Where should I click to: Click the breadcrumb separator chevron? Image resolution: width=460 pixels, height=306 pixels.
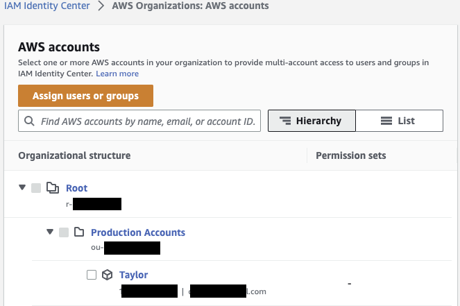pyautogui.click(x=101, y=6)
